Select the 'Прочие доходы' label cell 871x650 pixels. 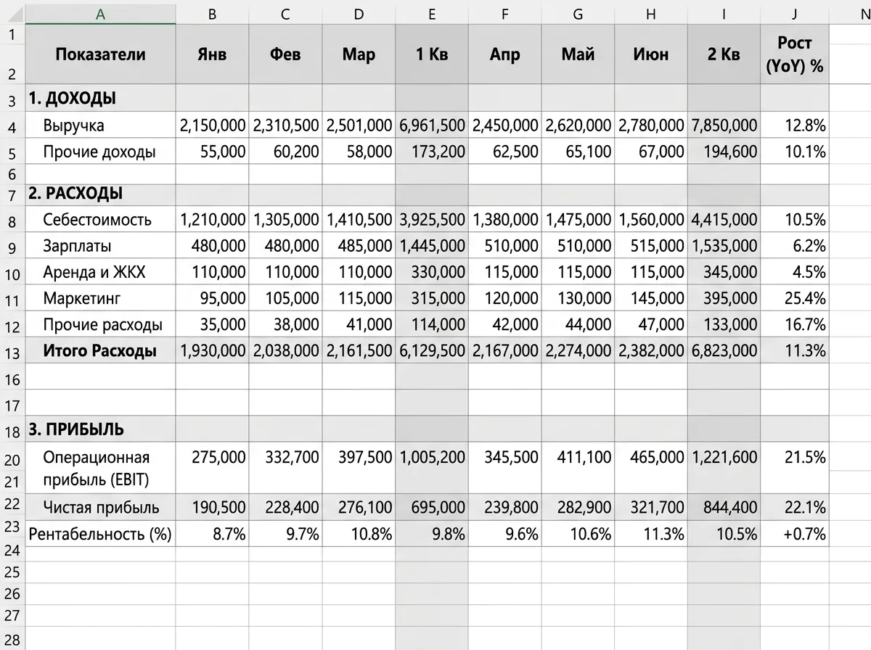pos(101,152)
